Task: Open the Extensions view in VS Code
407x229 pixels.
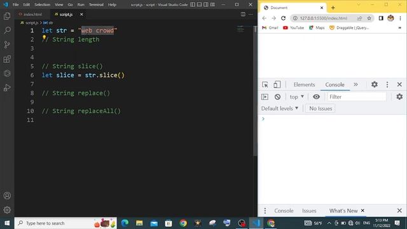Action: click(7, 59)
